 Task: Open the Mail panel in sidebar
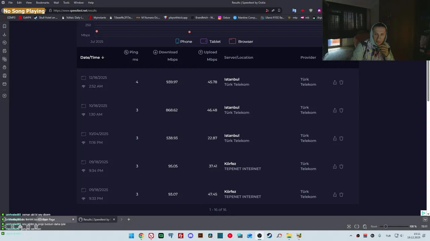click(x=4, y=84)
